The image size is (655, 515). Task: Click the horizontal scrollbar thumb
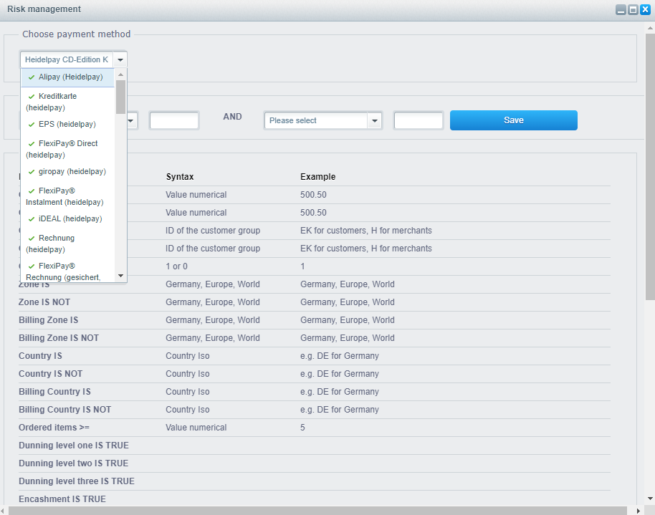[x=317, y=511]
